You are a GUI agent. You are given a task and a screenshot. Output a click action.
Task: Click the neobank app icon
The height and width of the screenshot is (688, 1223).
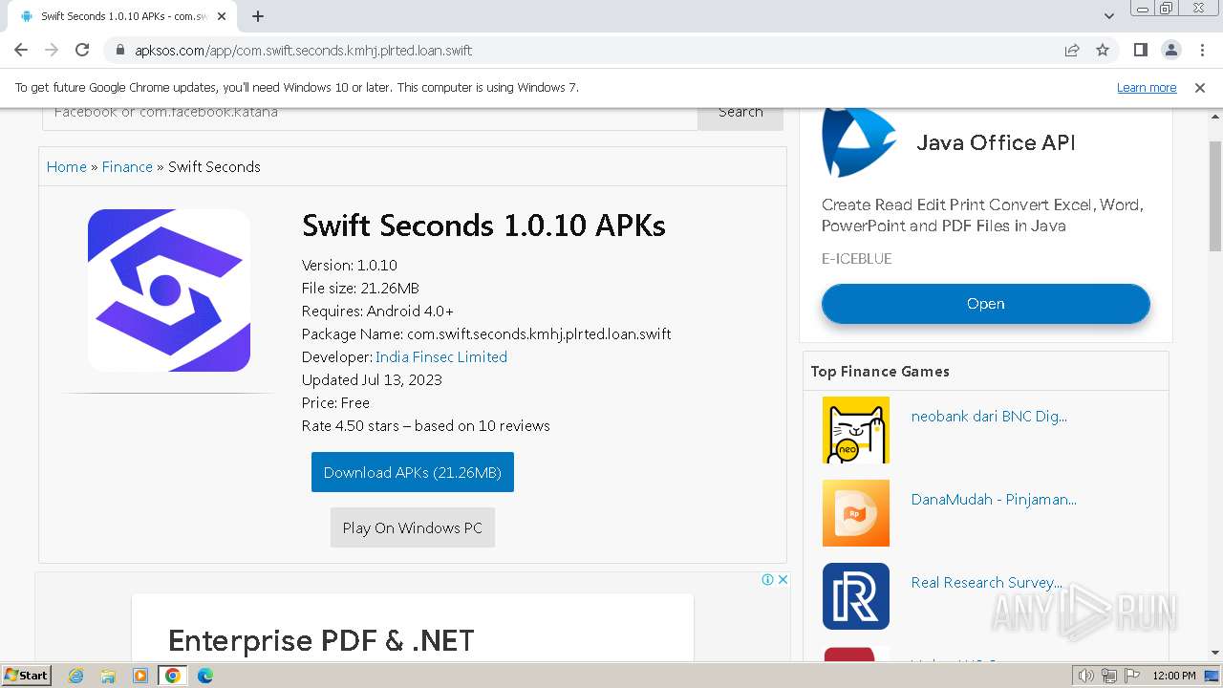point(856,430)
